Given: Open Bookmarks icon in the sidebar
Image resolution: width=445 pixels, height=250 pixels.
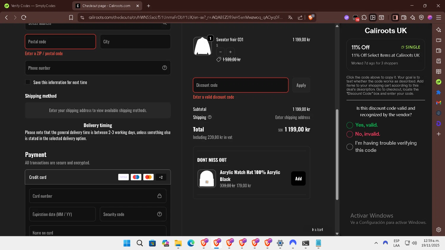Looking at the screenshot, I should (439, 61).
